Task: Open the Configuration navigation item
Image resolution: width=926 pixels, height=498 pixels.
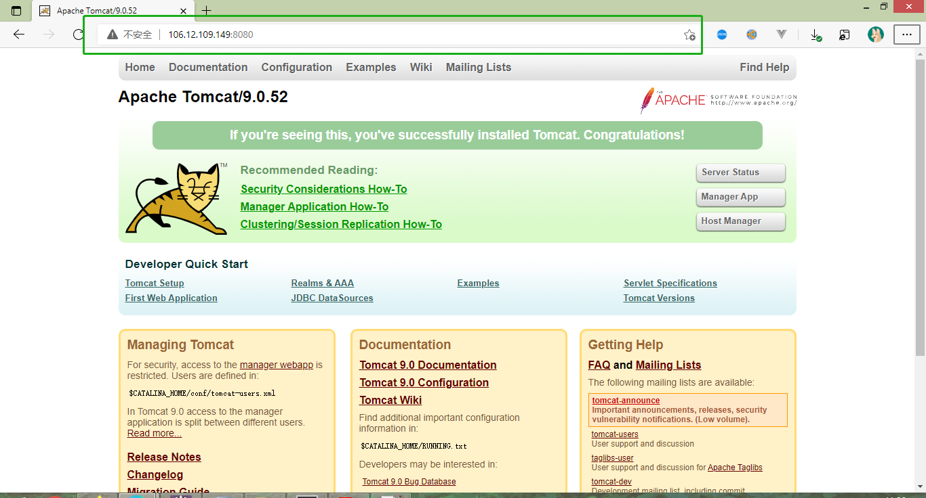Action: click(297, 67)
